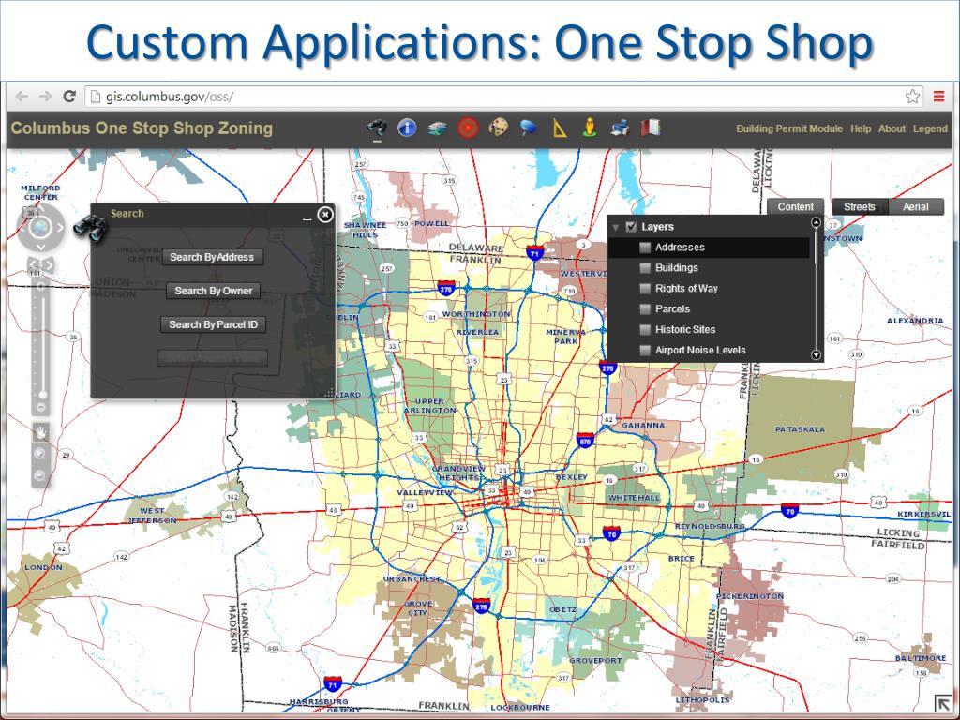The height and width of the screenshot is (720, 960).
Task: Click the URL address bar
Action: [x=496, y=97]
